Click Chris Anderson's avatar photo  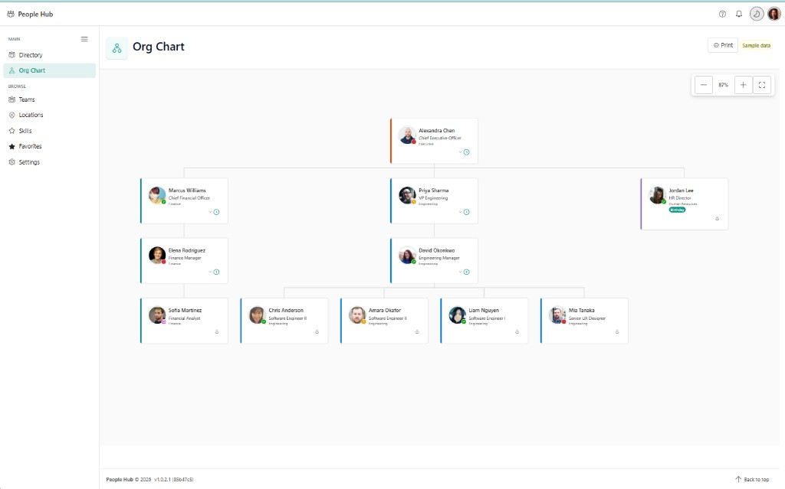click(x=258, y=315)
